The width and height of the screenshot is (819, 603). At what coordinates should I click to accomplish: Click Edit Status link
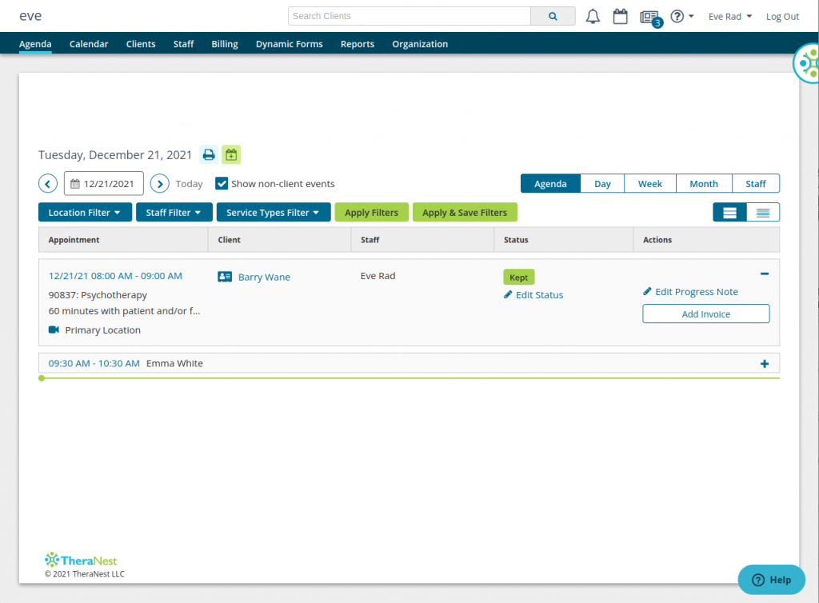point(533,295)
